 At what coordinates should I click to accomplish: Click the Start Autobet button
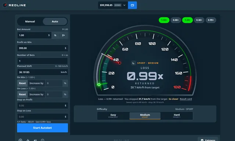point(43,128)
